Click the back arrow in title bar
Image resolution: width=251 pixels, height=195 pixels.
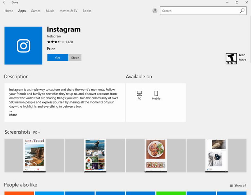[x=4, y=2]
